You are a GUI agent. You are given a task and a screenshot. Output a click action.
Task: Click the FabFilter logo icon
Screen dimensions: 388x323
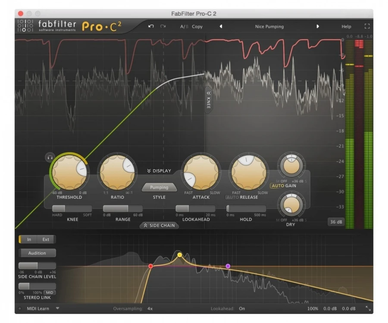(25, 26)
